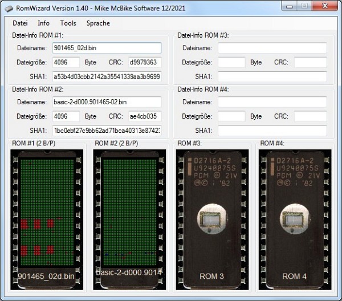Screen dimensions: 342x301
Task: Focus the ROM #3 Dateiname field
Action: (272, 48)
